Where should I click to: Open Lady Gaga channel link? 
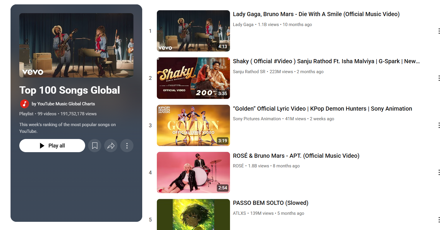tap(243, 25)
